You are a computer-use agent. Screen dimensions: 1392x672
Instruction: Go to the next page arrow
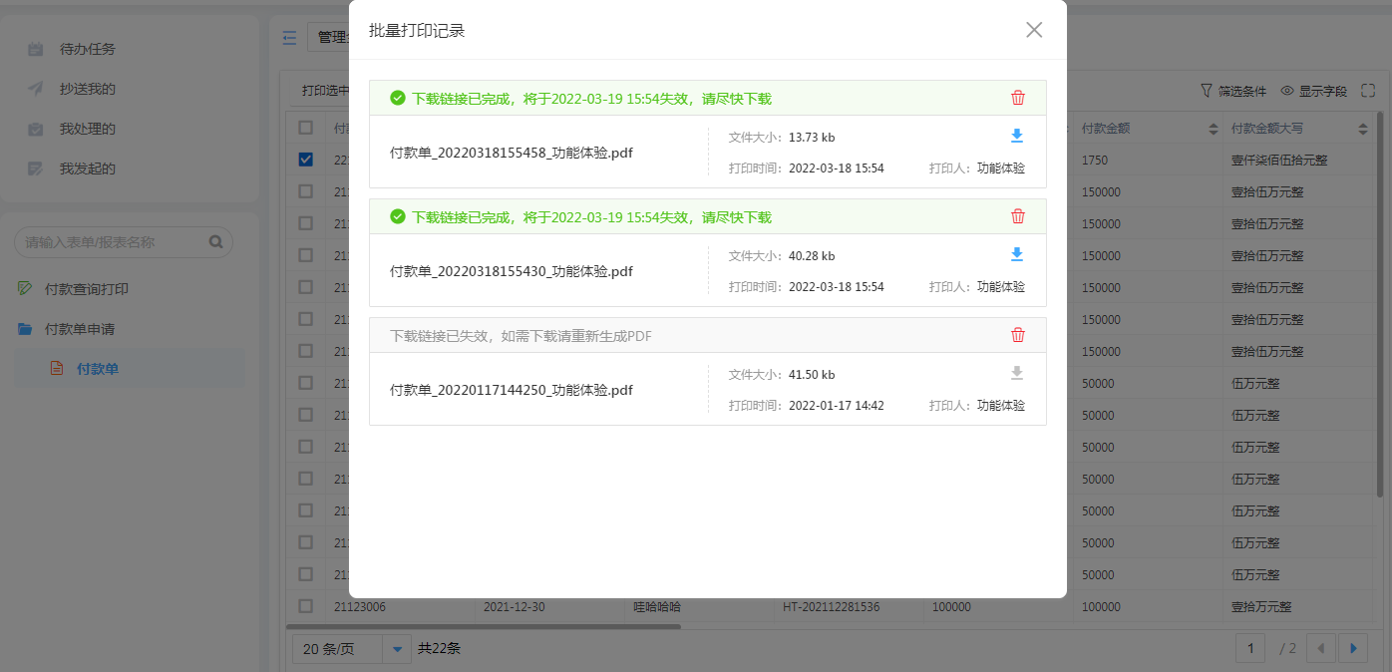(x=1353, y=648)
